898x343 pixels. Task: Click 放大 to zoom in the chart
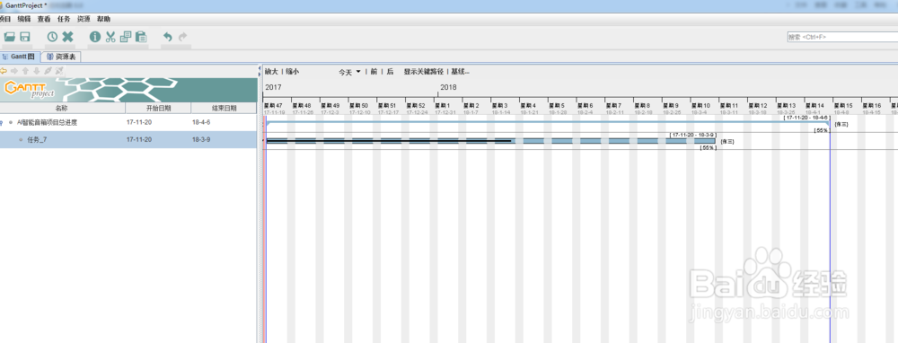click(x=271, y=72)
